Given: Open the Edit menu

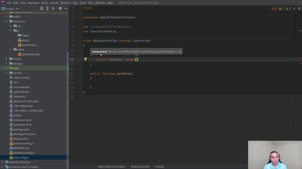Looking at the screenshot, I should coord(16,3).
